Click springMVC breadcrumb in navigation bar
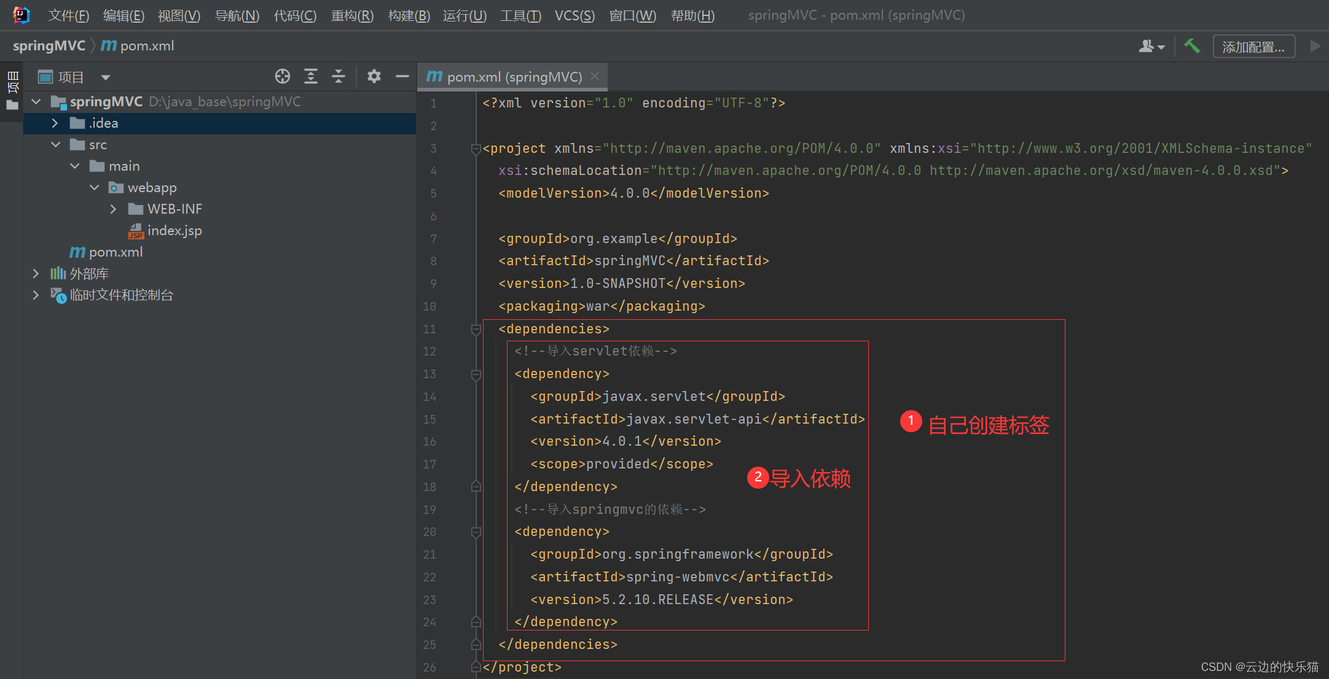 coord(49,46)
